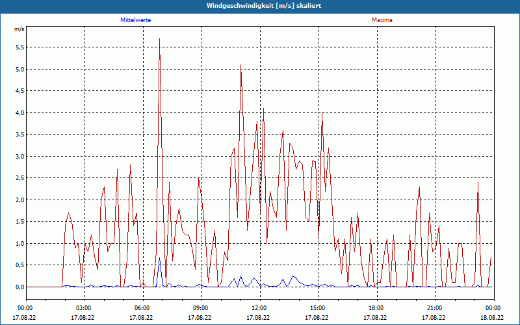Click the 06:00 time axis label
Viewport: 520px width, 325px height.
pyautogui.click(x=143, y=308)
